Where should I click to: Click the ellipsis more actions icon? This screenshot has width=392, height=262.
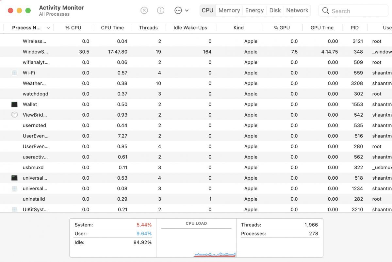(x=178, y=10)
